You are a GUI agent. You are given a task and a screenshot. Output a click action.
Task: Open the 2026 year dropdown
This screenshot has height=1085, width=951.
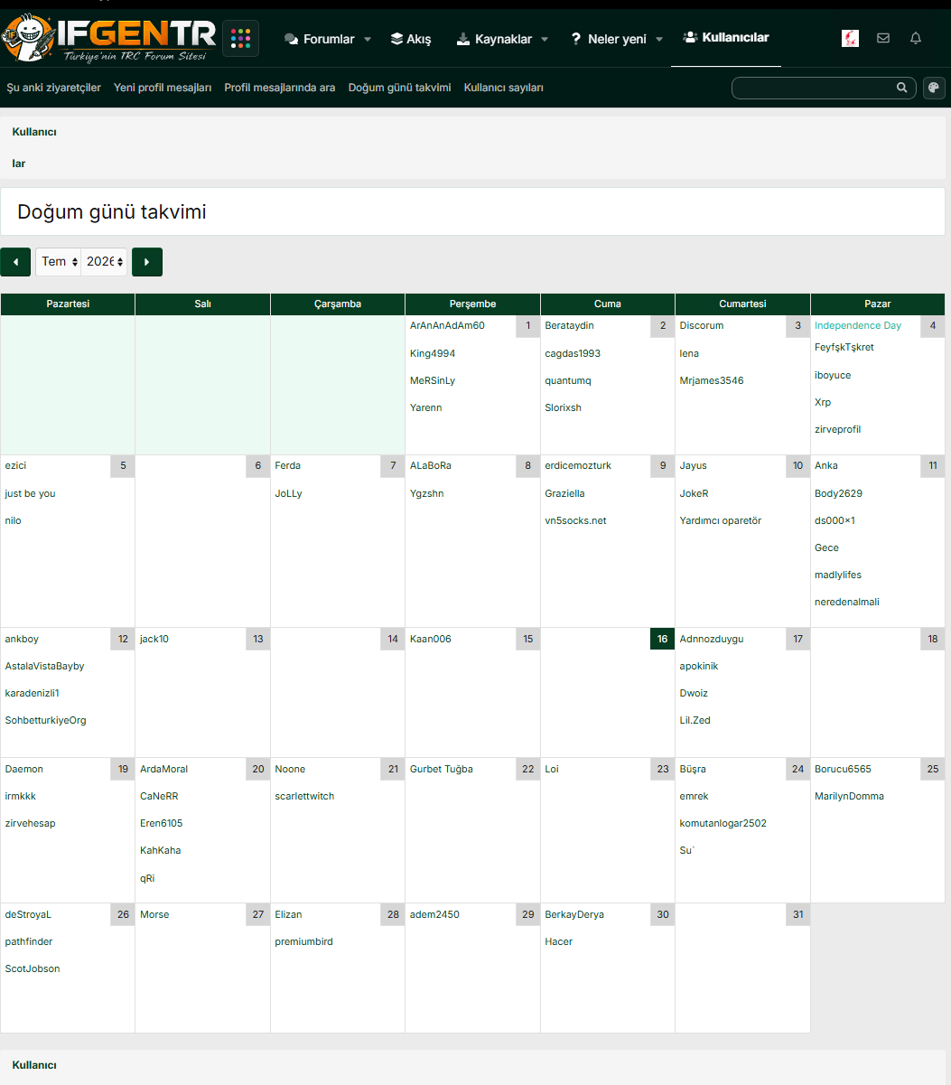point(105,262)
